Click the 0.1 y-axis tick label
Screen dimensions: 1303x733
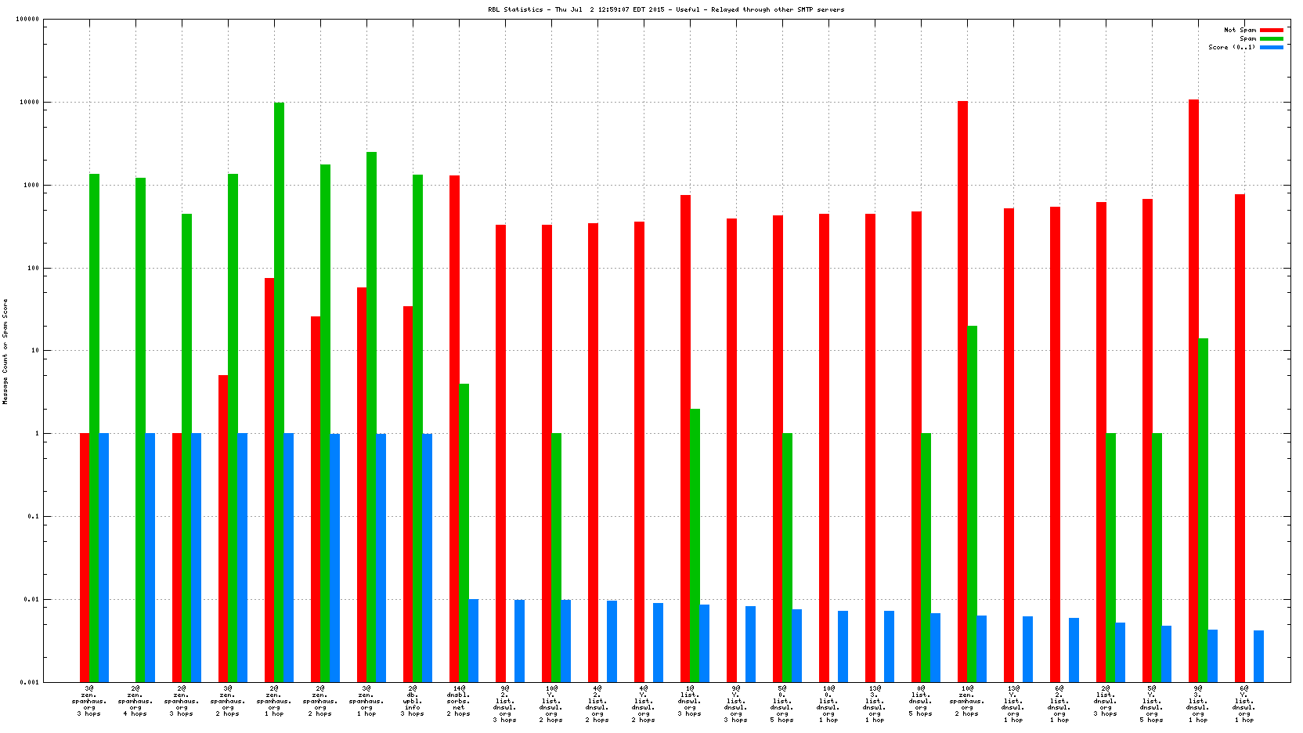(x=31, y=516)
